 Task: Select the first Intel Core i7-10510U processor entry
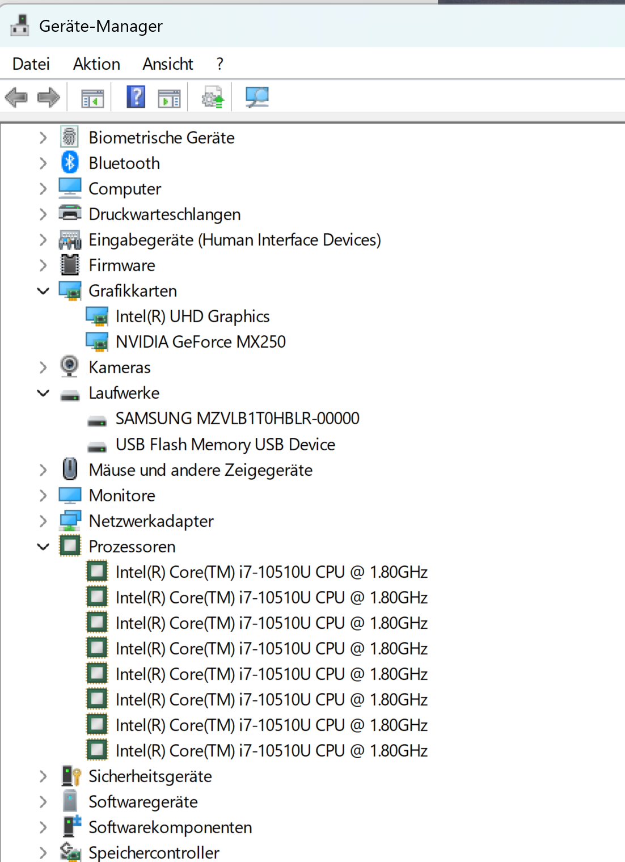(x=272, y=572)
